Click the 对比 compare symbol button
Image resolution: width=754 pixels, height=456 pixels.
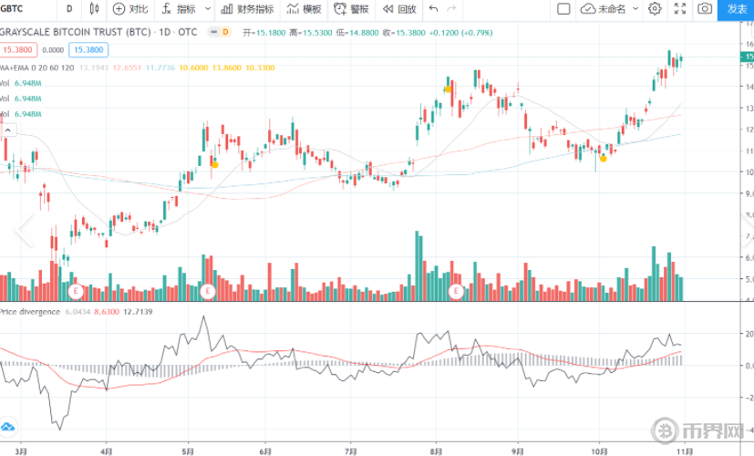pyautogui.click(x=130, y=9)
